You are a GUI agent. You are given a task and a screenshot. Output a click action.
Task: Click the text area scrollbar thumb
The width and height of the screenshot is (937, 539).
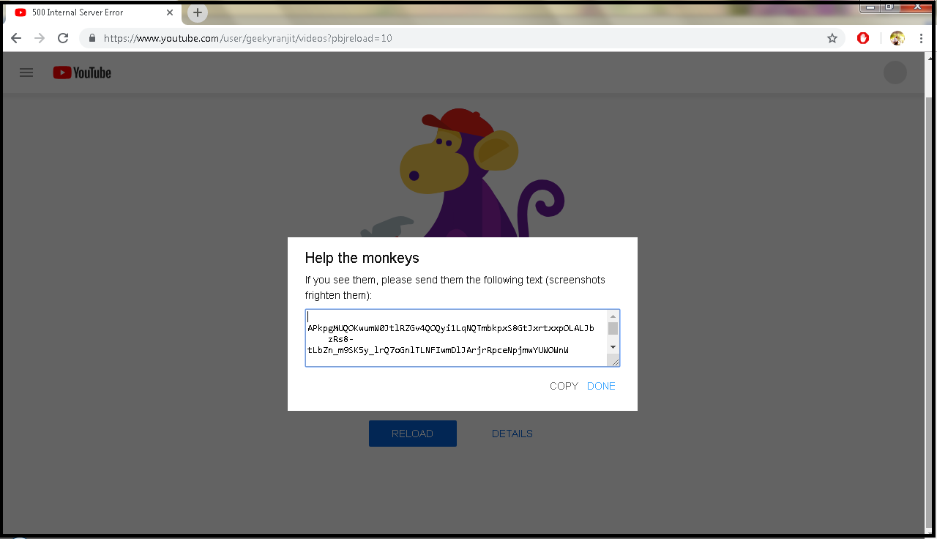tap(613, 328)
